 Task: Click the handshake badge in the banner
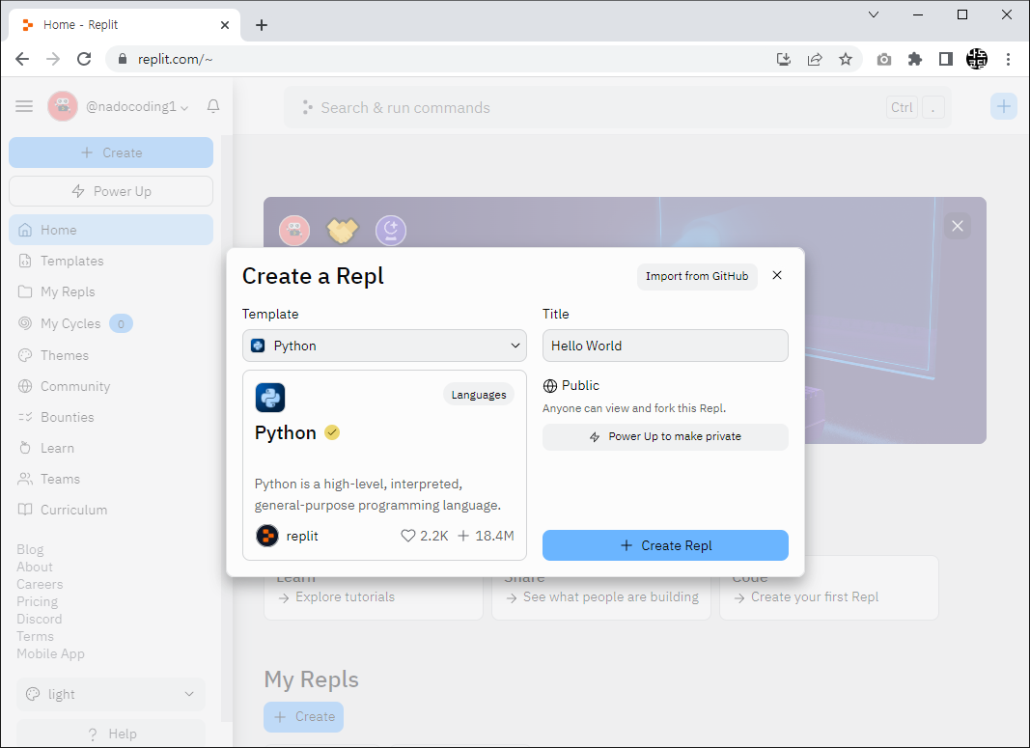point(343,231)
